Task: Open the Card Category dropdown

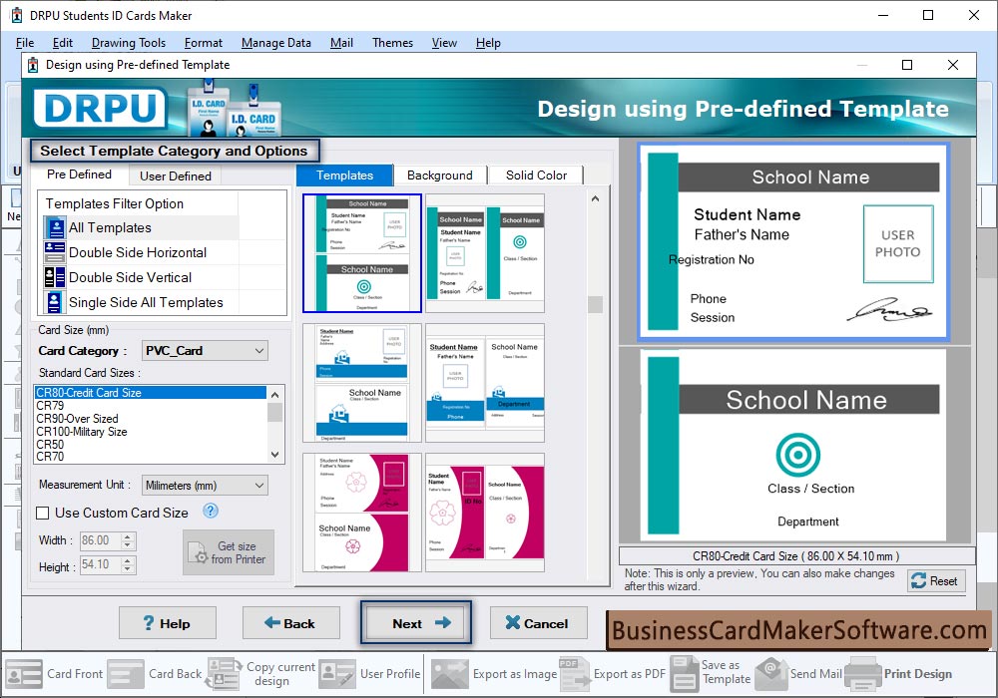Action: (205, 350)
